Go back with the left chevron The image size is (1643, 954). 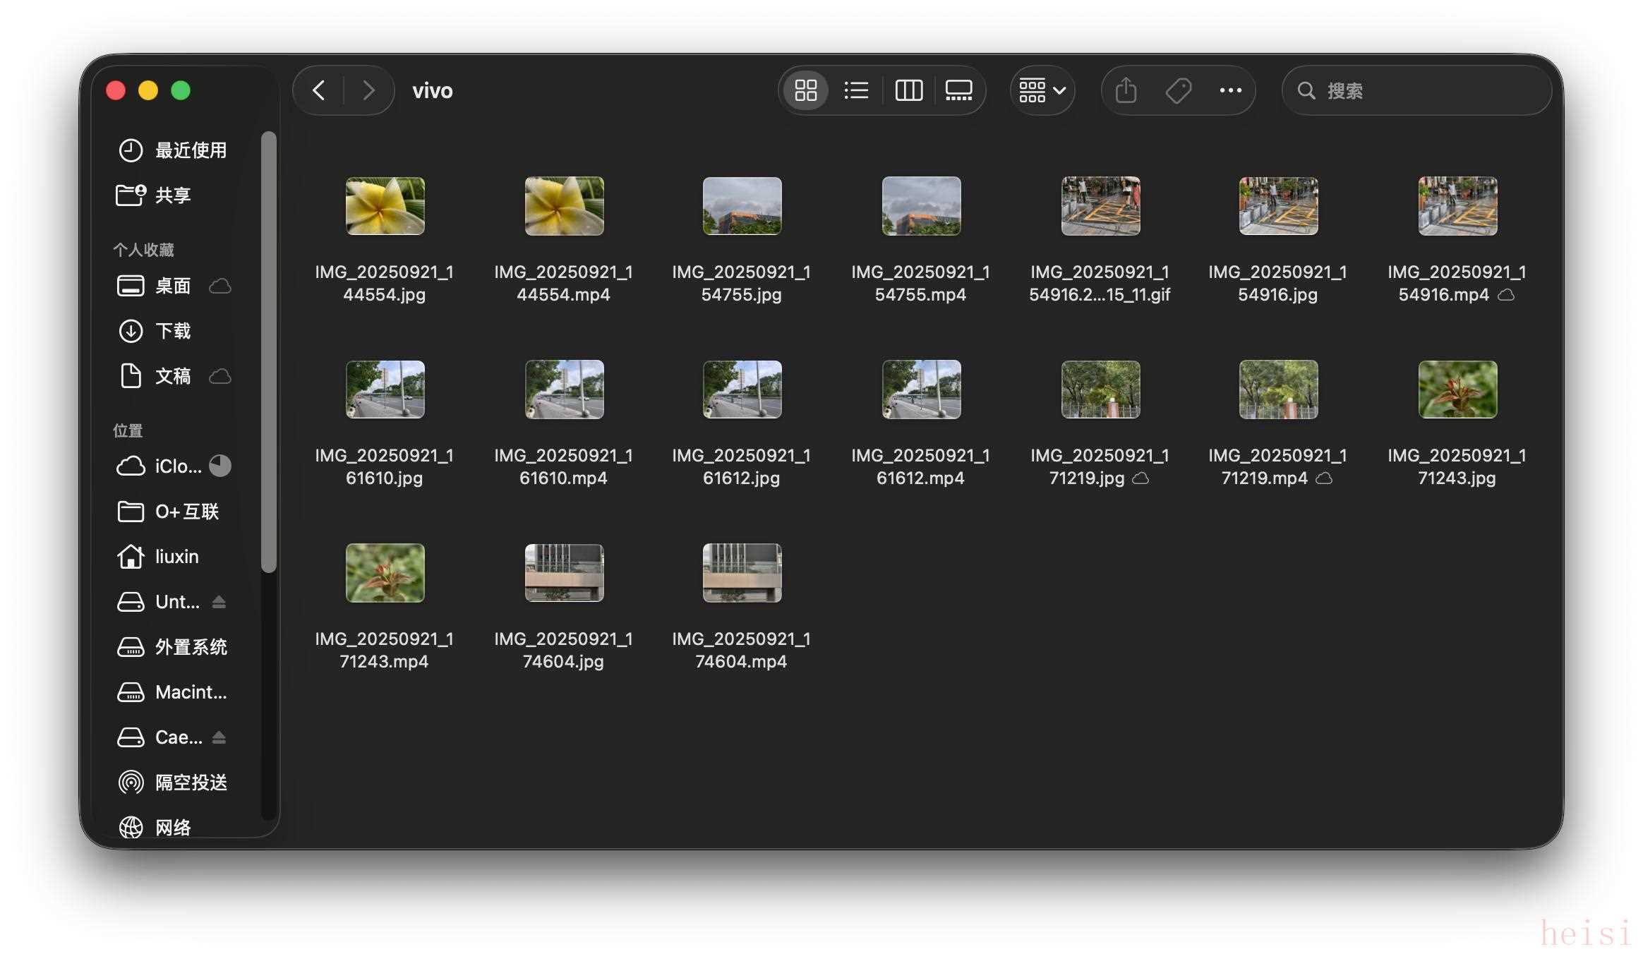[x=319, y=90]
